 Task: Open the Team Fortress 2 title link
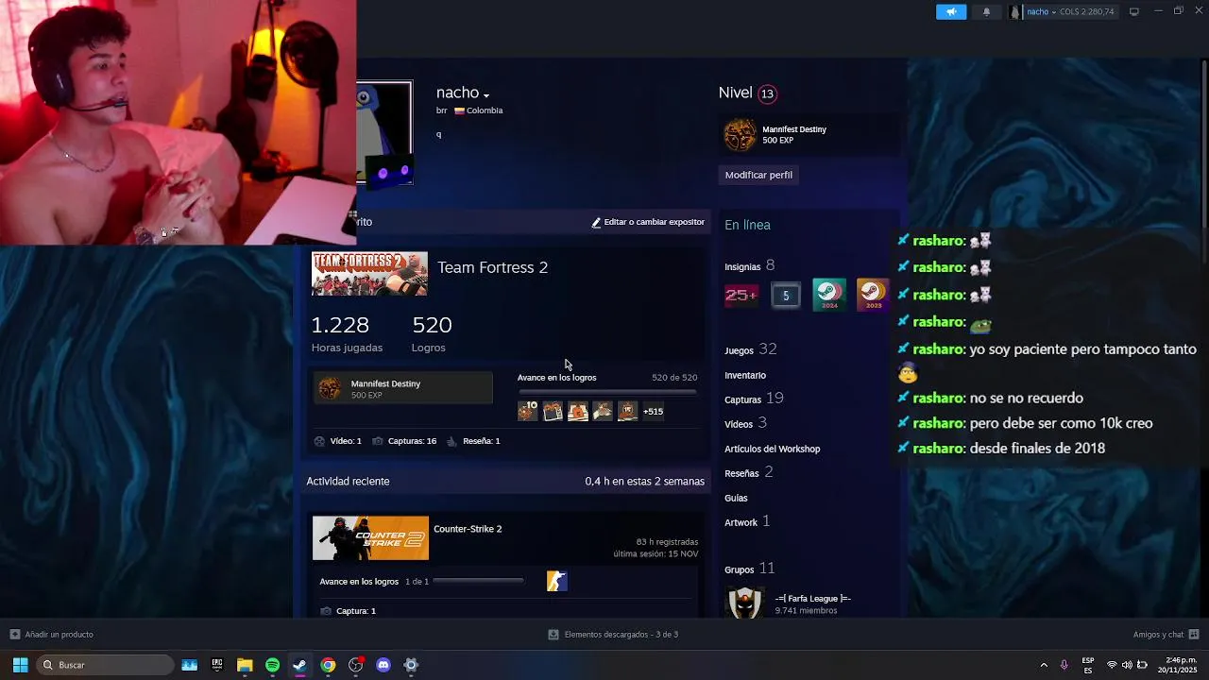point(492,267)
